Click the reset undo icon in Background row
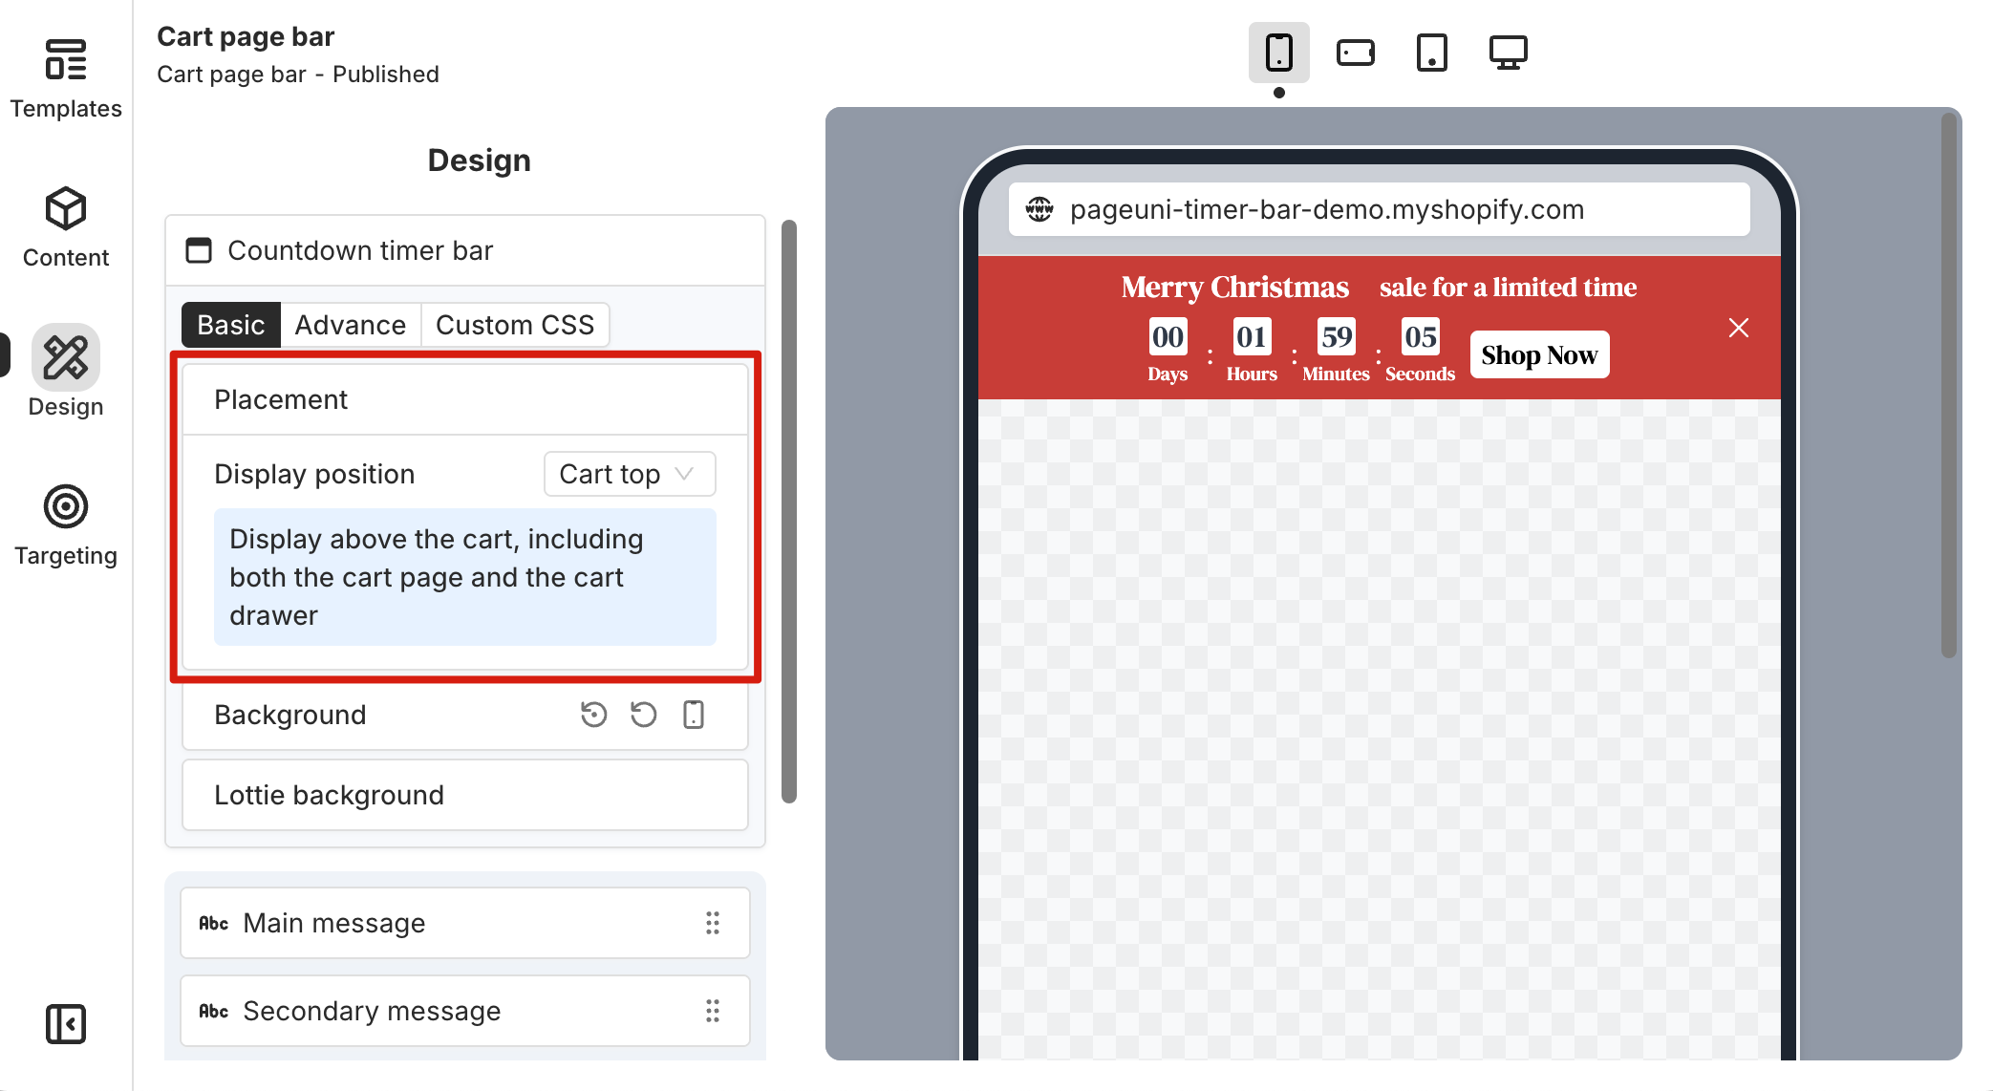 coord(644,715)
